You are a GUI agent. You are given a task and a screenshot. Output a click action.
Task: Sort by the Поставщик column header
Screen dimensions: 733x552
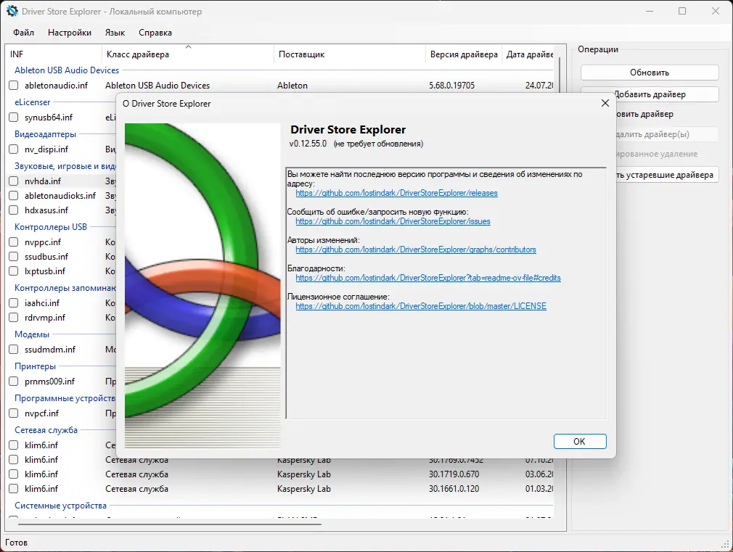pyautogui.click(x=350, y=54)
